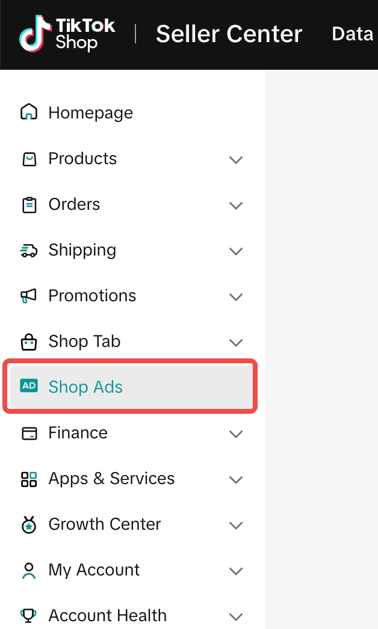Viewport: 378px width, 629px height.
Task: Click the Shop Ads AD icon
Action: [29, 386]
